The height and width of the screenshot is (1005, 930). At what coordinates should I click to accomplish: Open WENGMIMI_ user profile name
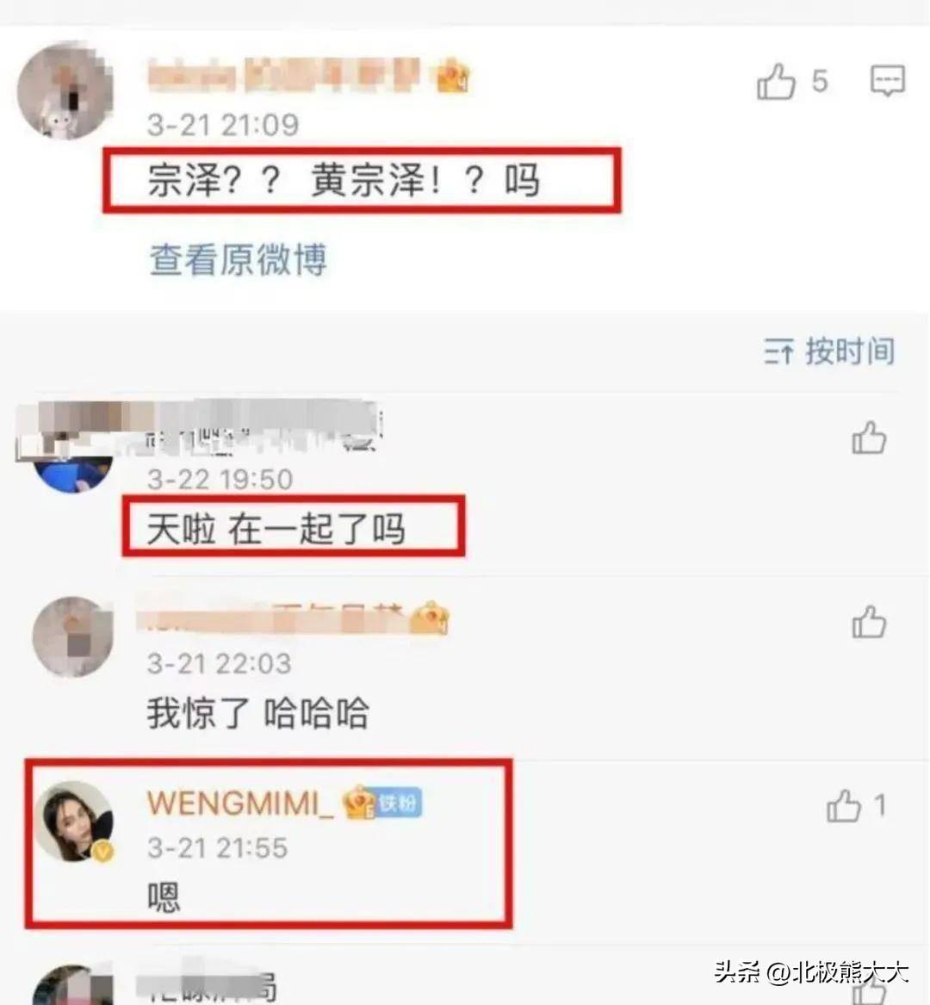(x=240, y=803)
